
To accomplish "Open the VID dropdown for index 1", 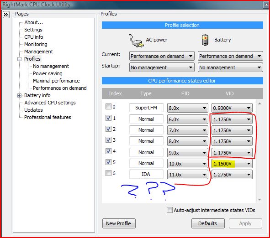I will (232, 119).
